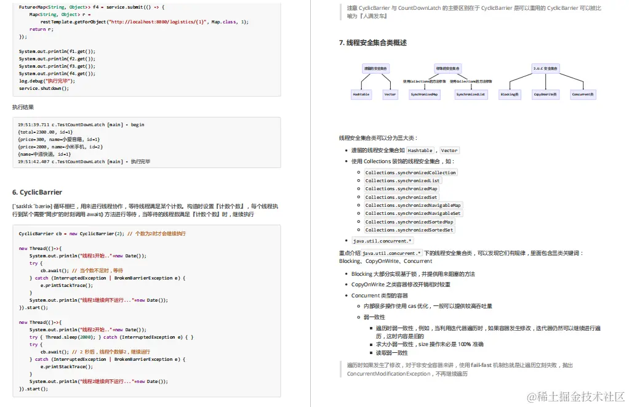Click the Concurrent类 diagram node
The width and height of the screenshot is (629, 407).
[582, 94]
